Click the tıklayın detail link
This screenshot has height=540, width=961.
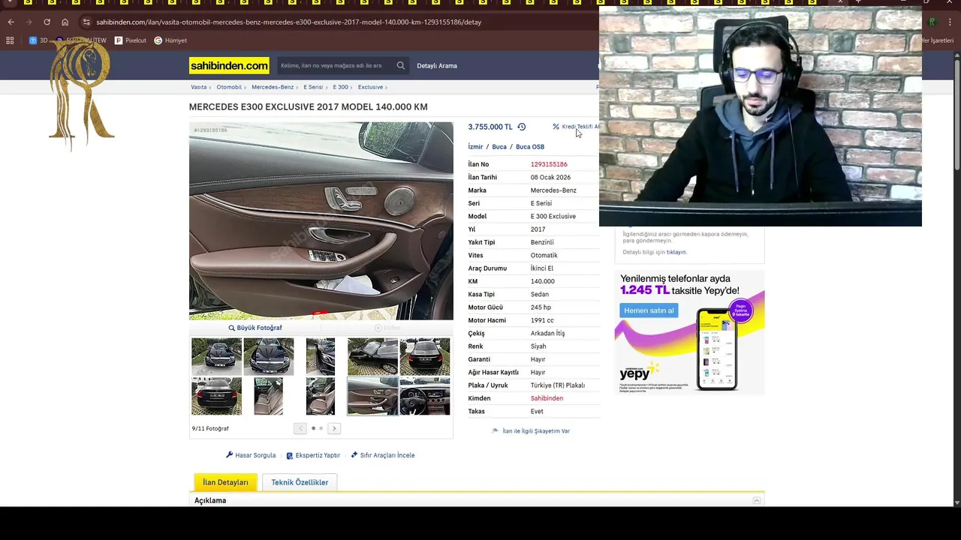tap(676, 252)
